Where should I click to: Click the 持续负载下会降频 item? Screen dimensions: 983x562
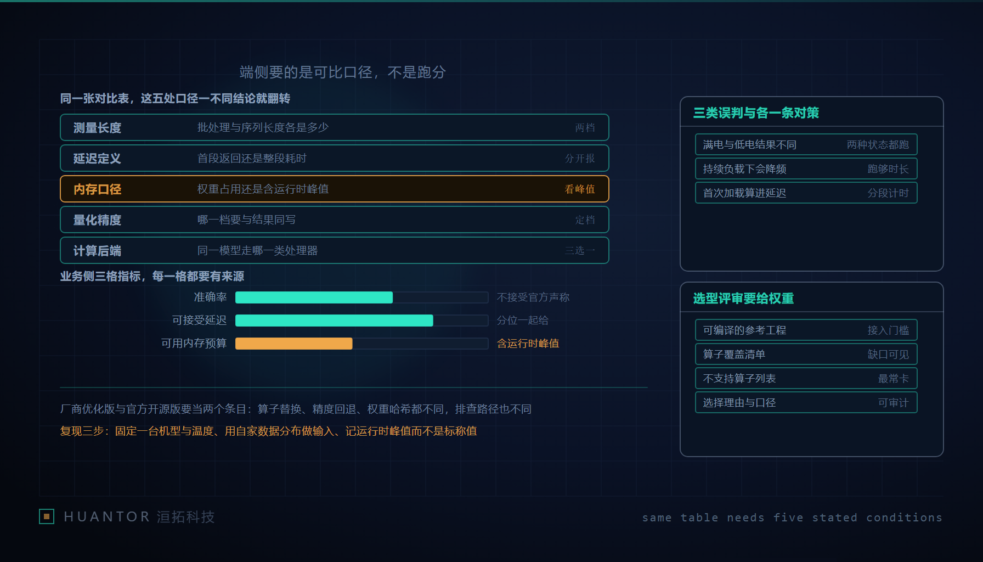pyautogui.click(x=806, y=168)
